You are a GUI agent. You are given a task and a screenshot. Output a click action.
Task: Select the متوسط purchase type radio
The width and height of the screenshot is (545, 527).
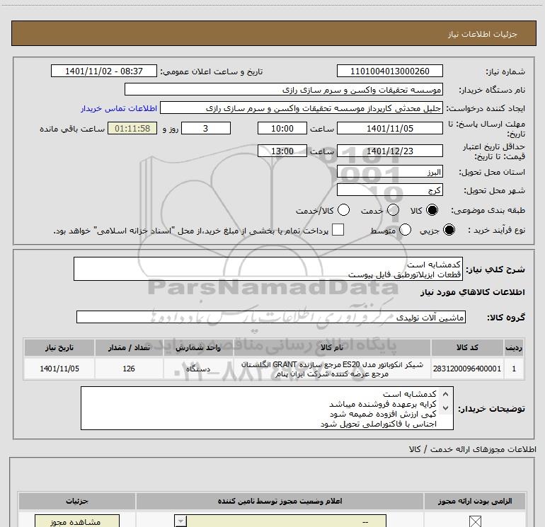(405, 230)
